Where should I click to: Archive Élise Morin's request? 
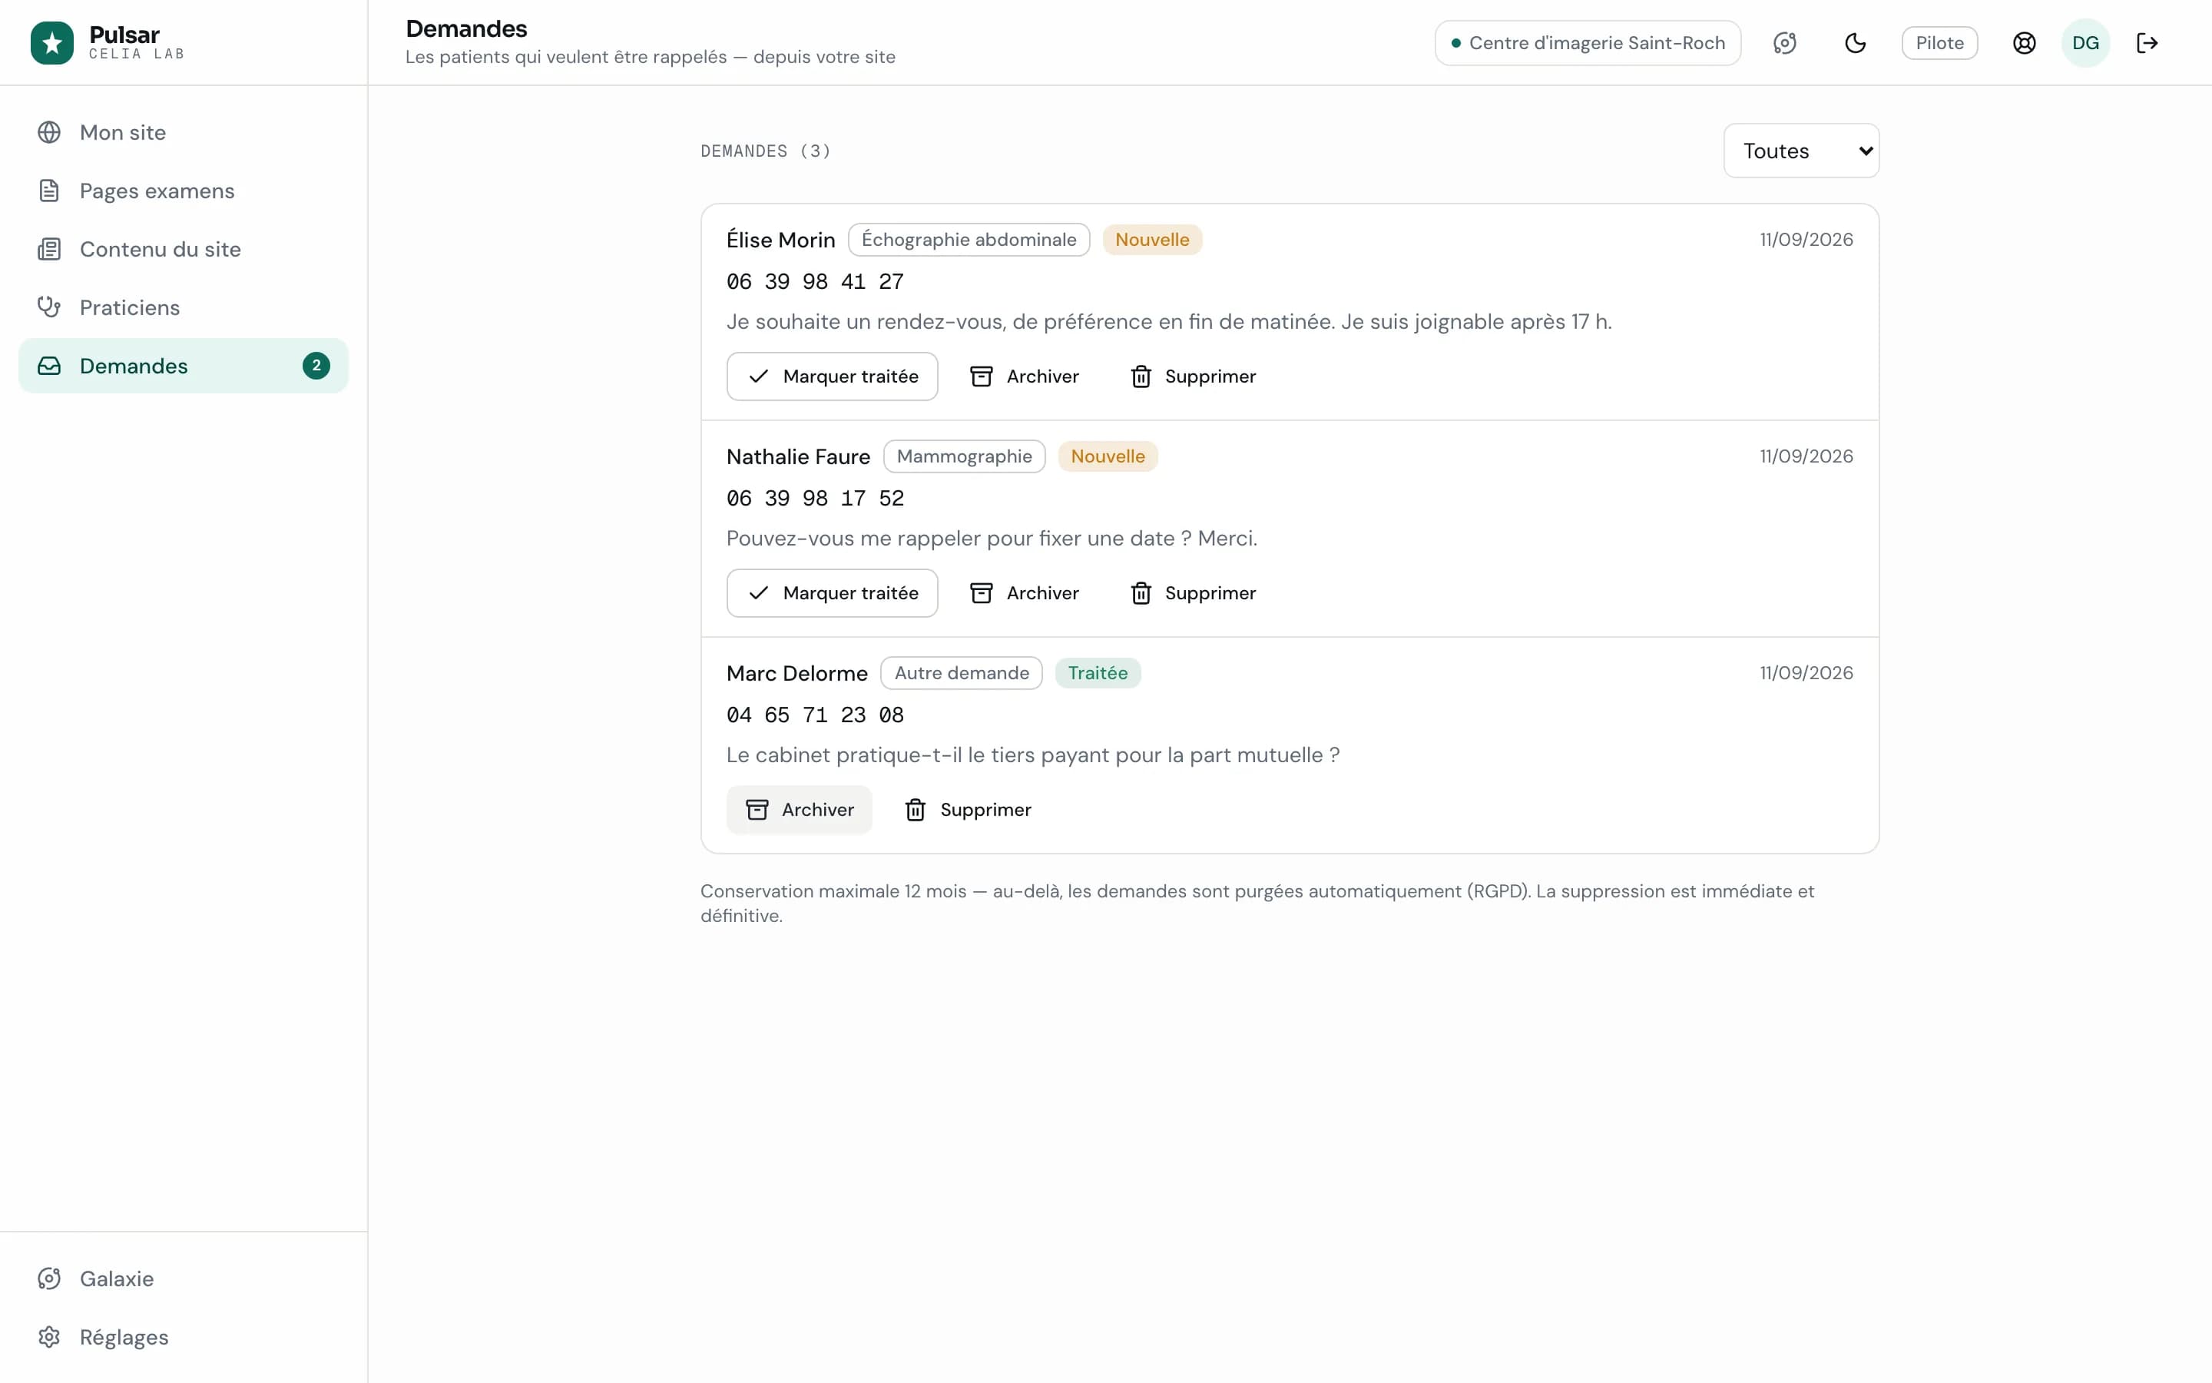click(1025, 376)
